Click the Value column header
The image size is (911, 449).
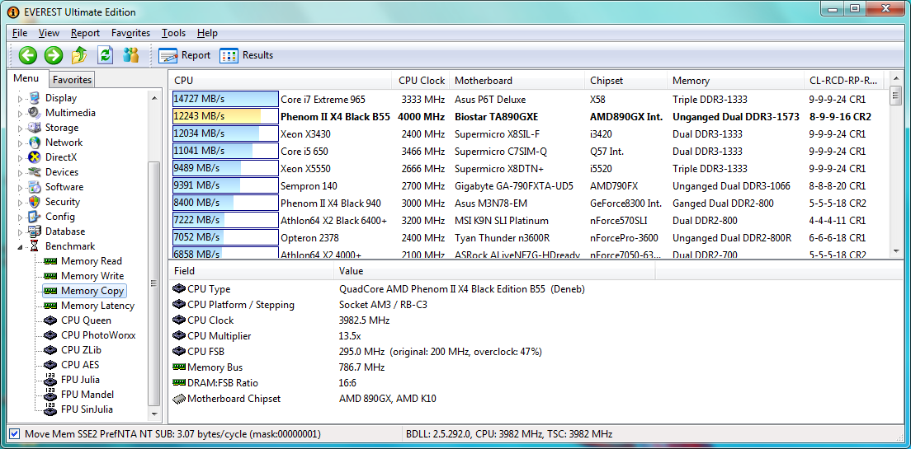[494, 271]
